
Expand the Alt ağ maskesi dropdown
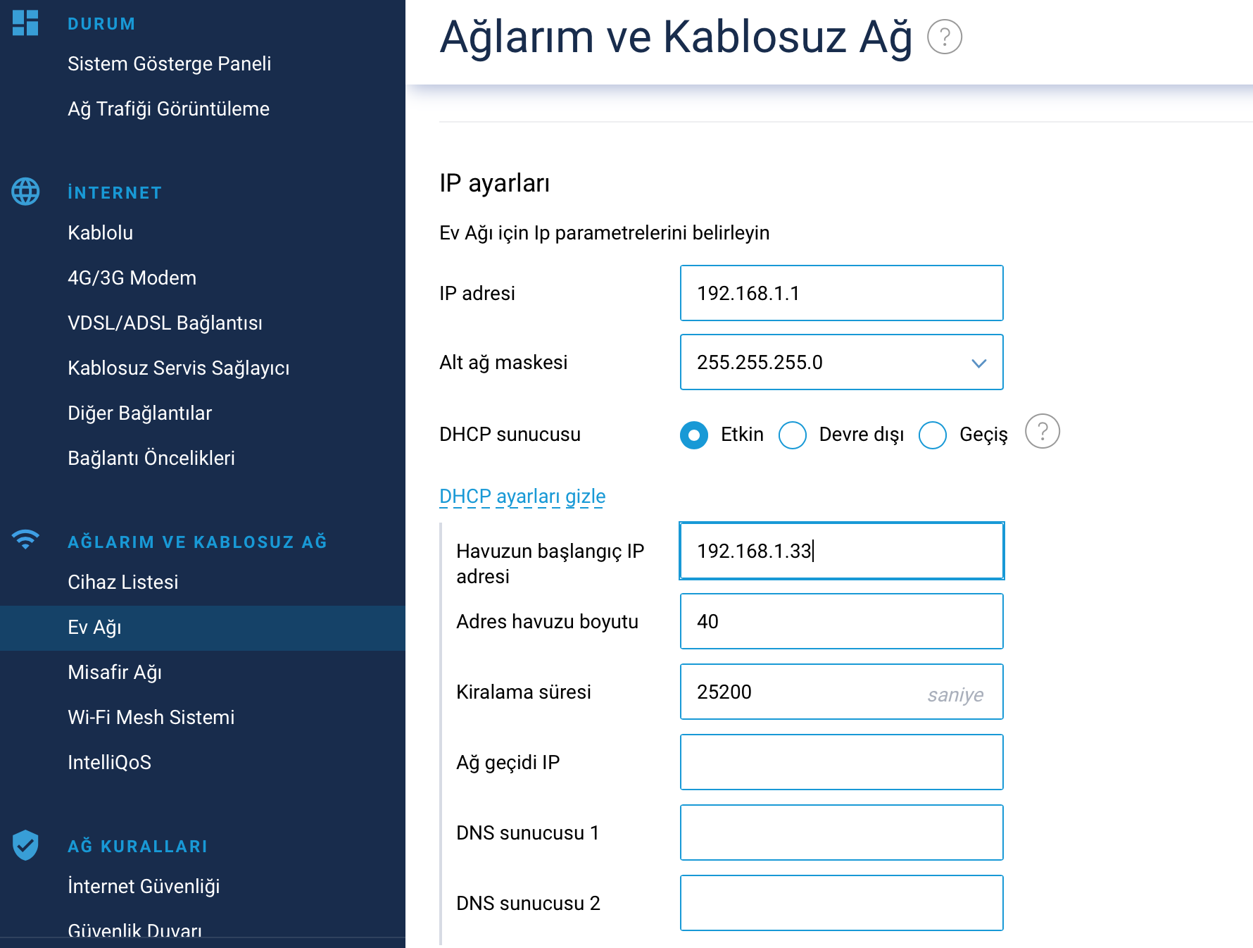[841, 362]
